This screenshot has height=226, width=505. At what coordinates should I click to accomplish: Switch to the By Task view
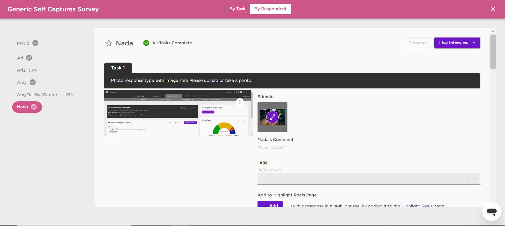point(237,9)
